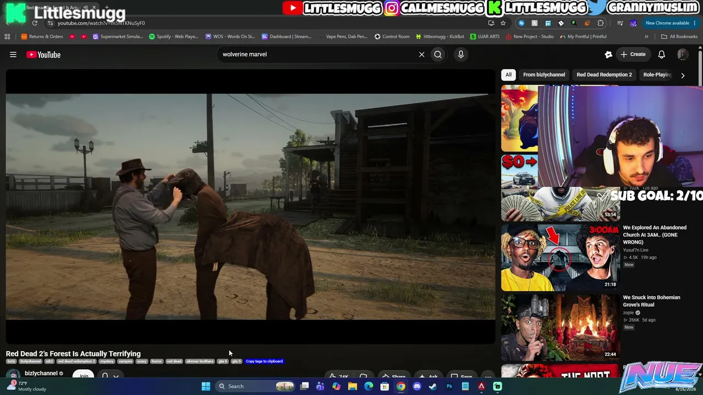Expand hidden bookmarks overflow chevron
703x395 pixels.
[x=646, y=36]
